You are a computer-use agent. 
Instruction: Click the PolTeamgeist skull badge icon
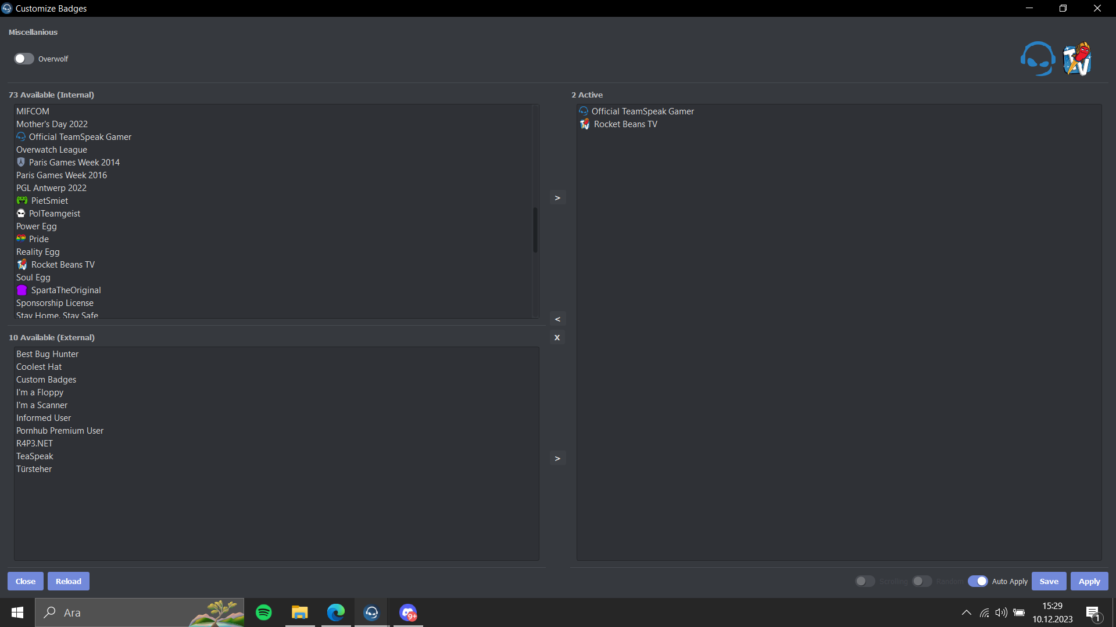(x=21, y=213)
